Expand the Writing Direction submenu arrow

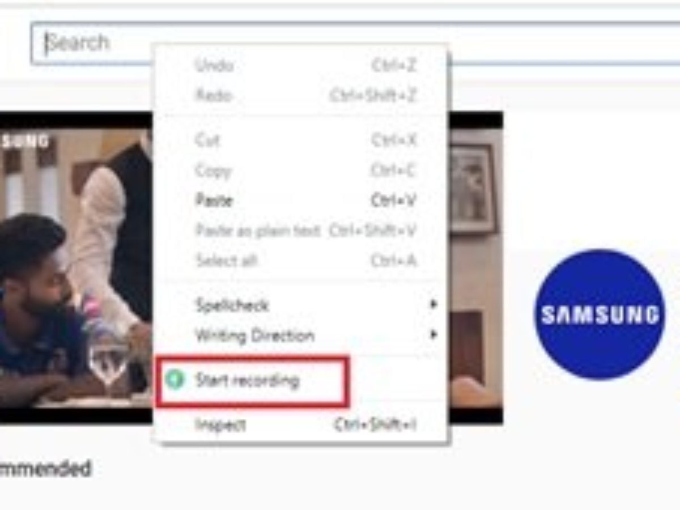point(433,334)
